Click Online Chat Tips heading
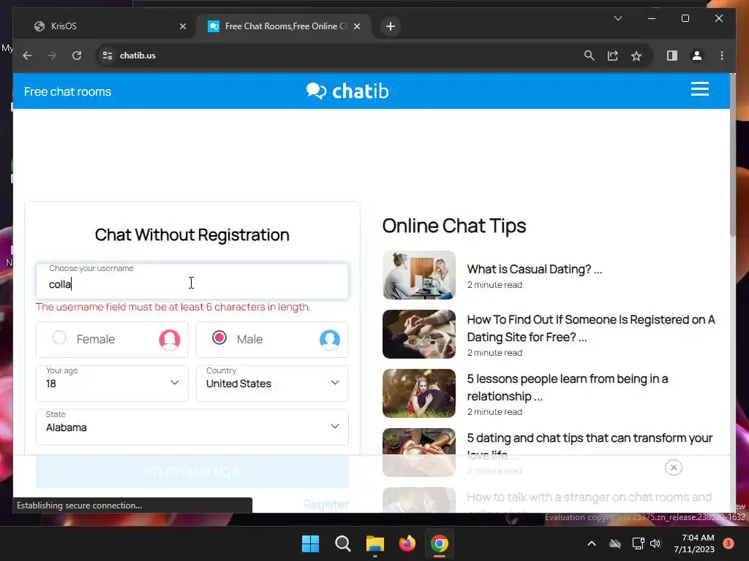The image size is (749, 561). (453, 226)
